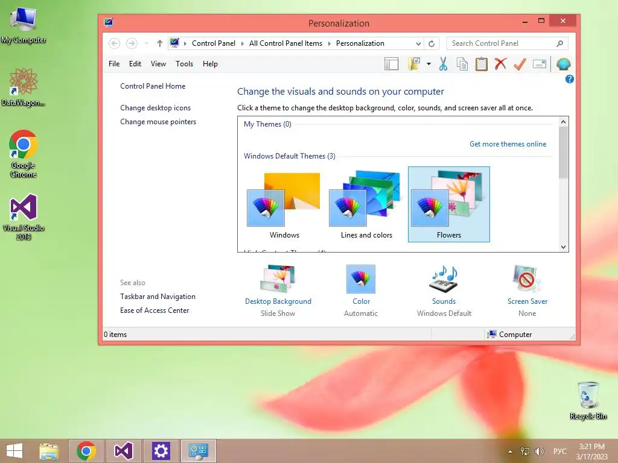Open the Screen Saver settings icon

coord(527,279)
